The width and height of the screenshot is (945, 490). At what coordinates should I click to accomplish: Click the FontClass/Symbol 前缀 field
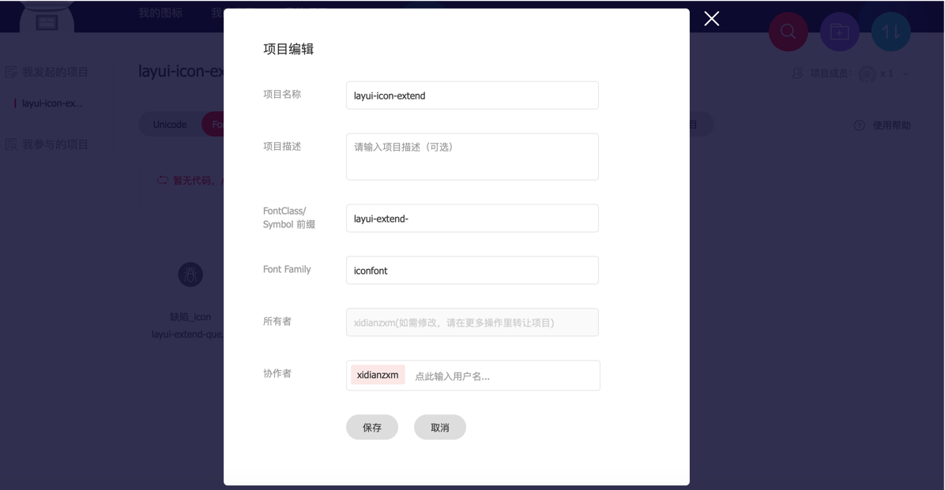(x=472, y=218)
